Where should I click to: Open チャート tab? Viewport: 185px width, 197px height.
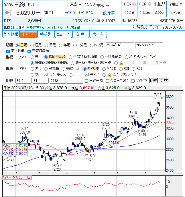(x=28, y=34)
